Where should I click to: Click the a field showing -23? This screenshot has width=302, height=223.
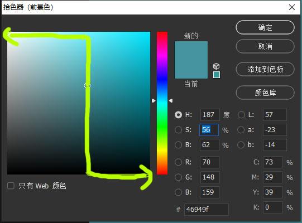pos(275,130)
